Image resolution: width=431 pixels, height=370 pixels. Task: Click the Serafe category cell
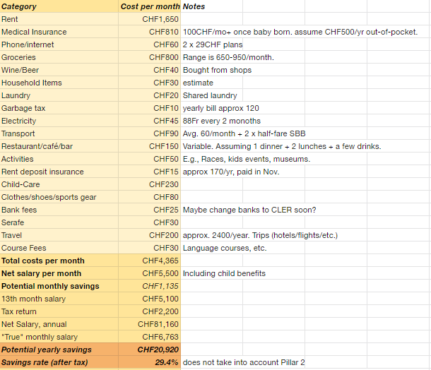[x=59, y=222]
